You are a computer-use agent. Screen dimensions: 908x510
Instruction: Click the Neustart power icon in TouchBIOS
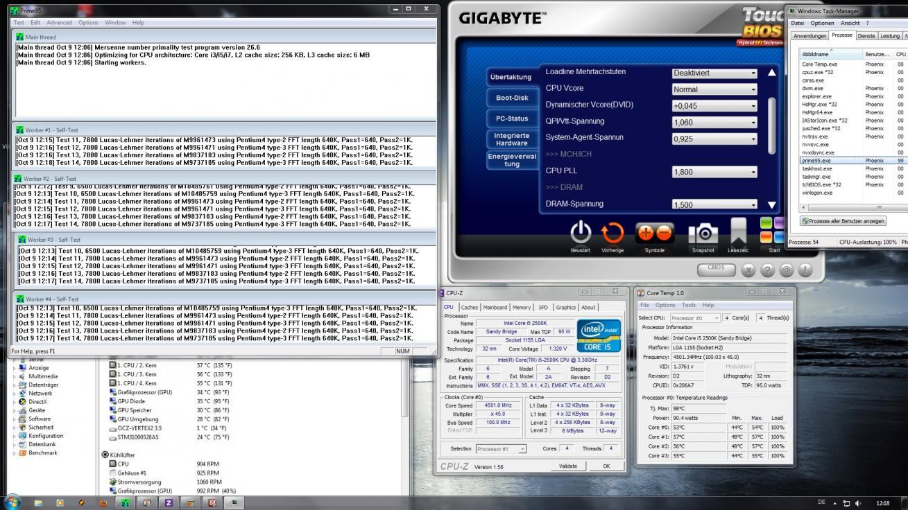click(x=581, y=233)
